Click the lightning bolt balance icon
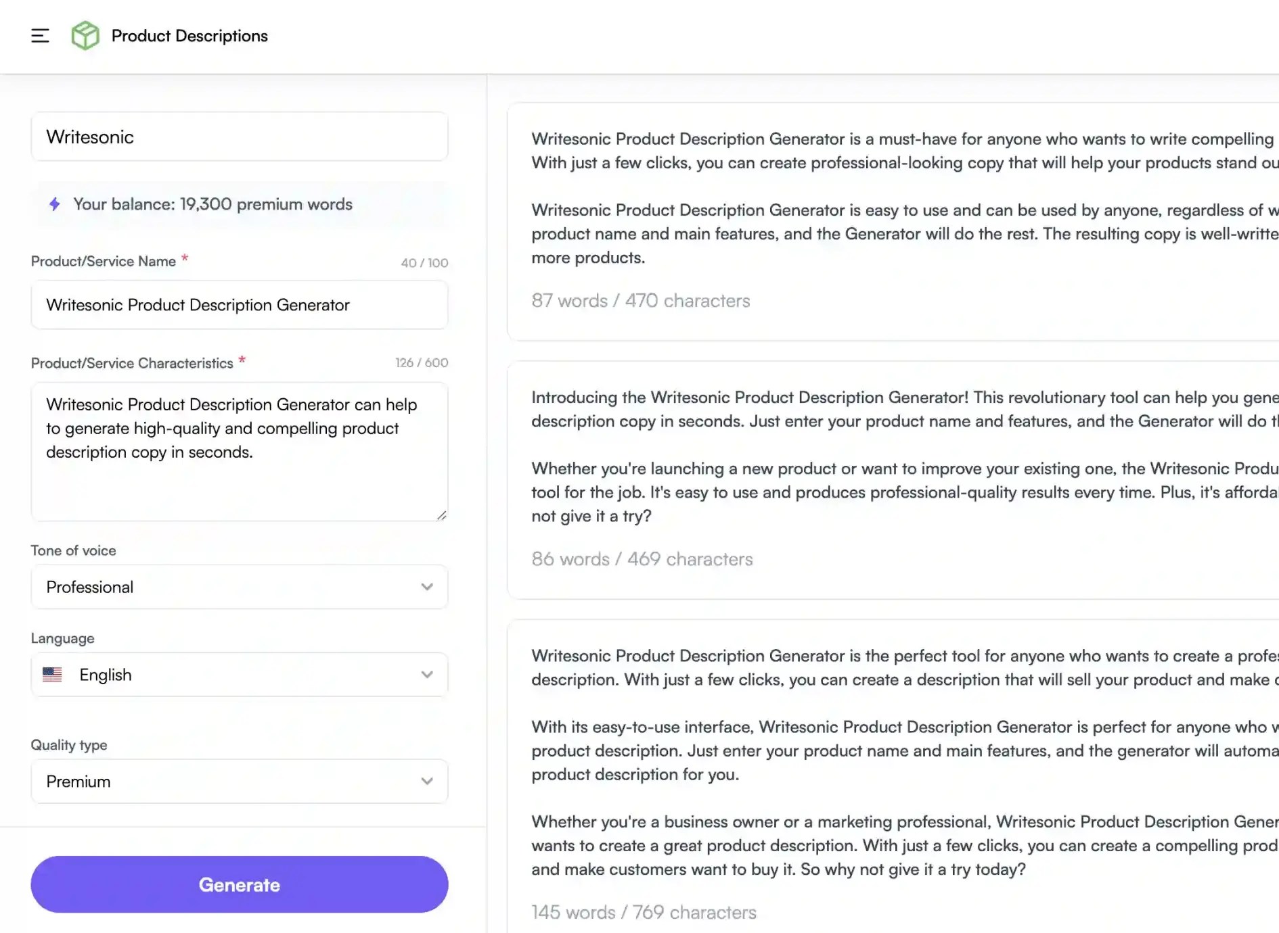The width and height of the screenshot is (1279, 933). [x=55, y=204]
